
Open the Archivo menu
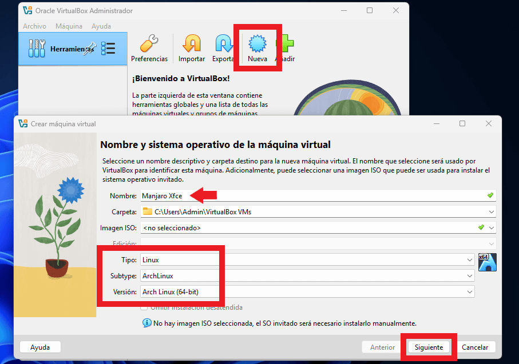click(x=34, y=26)
